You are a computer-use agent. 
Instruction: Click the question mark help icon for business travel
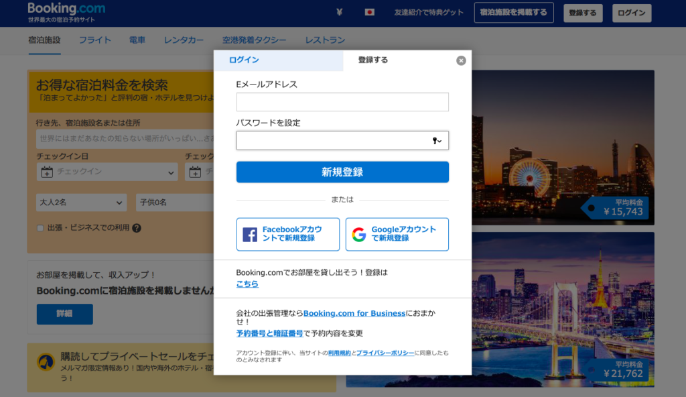coord(137,228)
